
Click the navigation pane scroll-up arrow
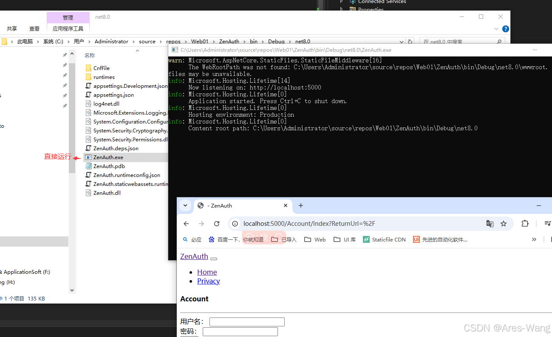pos(72,54)
